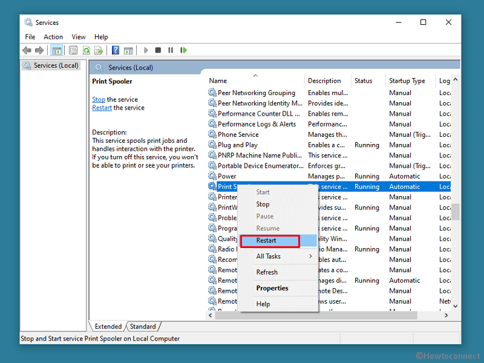Viewport: 484px width, 363px height.
Task: Open the blue Help toolbar icon
Action: (x=116, y=50)
